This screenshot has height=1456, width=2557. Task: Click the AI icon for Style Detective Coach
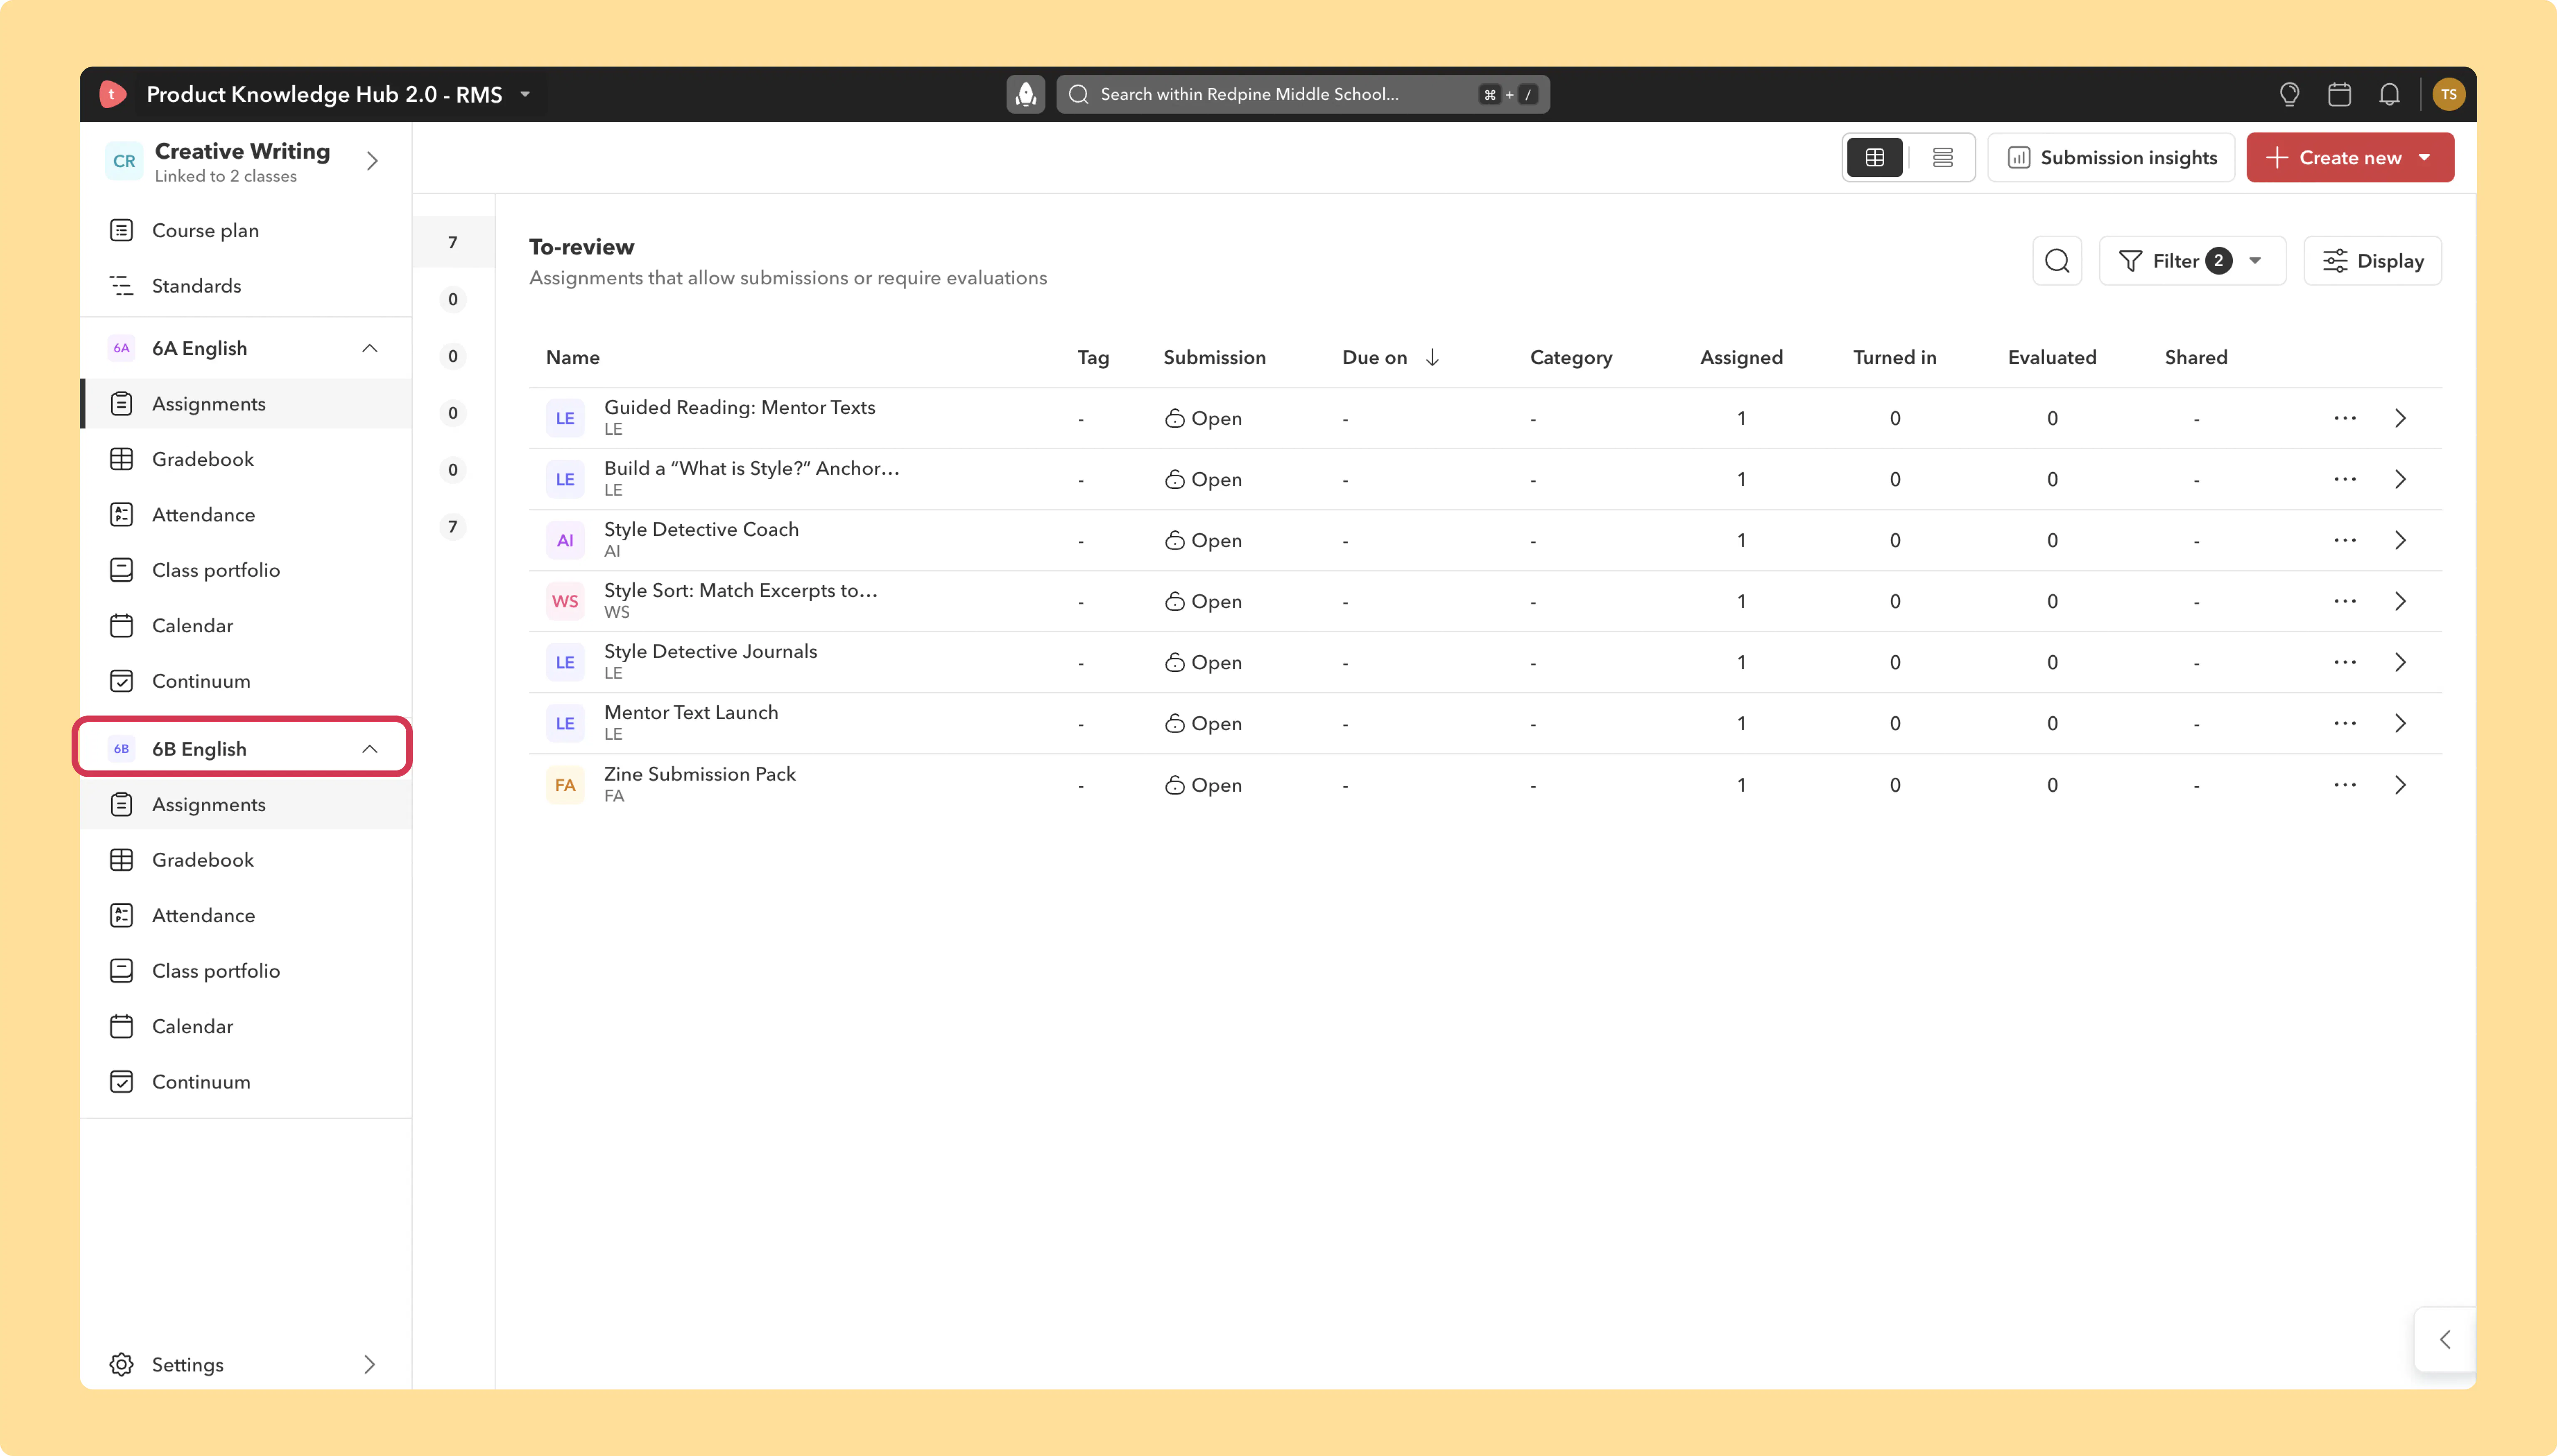pyautogui.click(x=565, y=540)
